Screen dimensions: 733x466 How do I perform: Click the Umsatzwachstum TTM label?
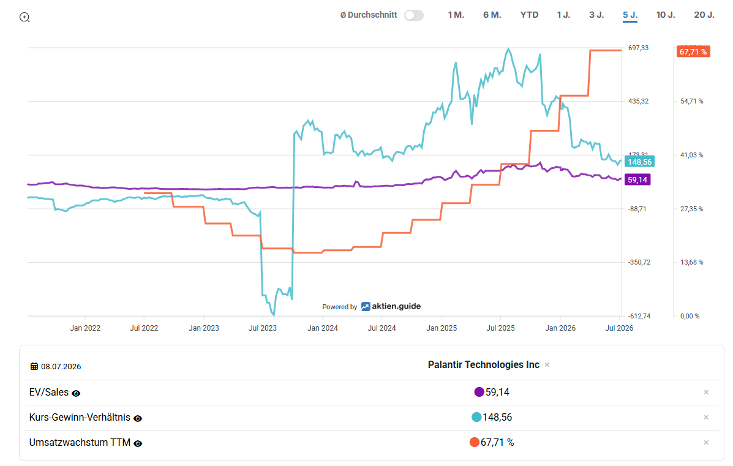80,442
